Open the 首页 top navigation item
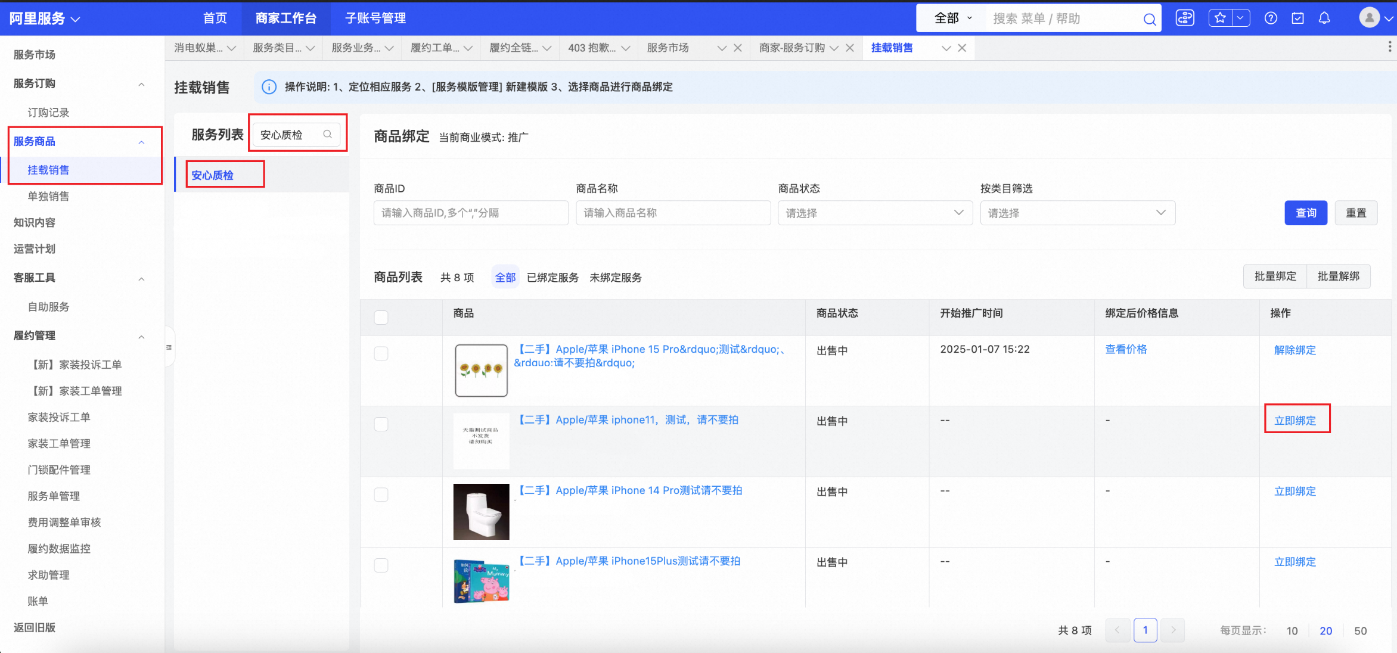The width and height of the screenshot is (1397, 653). [x=215, y=18]
